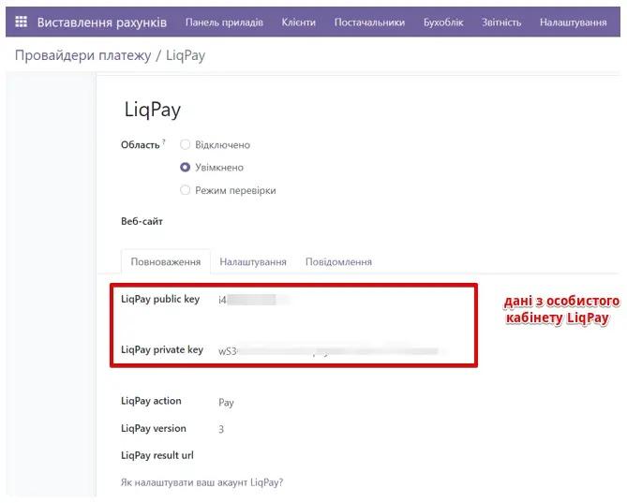Expand the Постачальники menu
This screenshot has width=627, height=503.
(369, 22)
